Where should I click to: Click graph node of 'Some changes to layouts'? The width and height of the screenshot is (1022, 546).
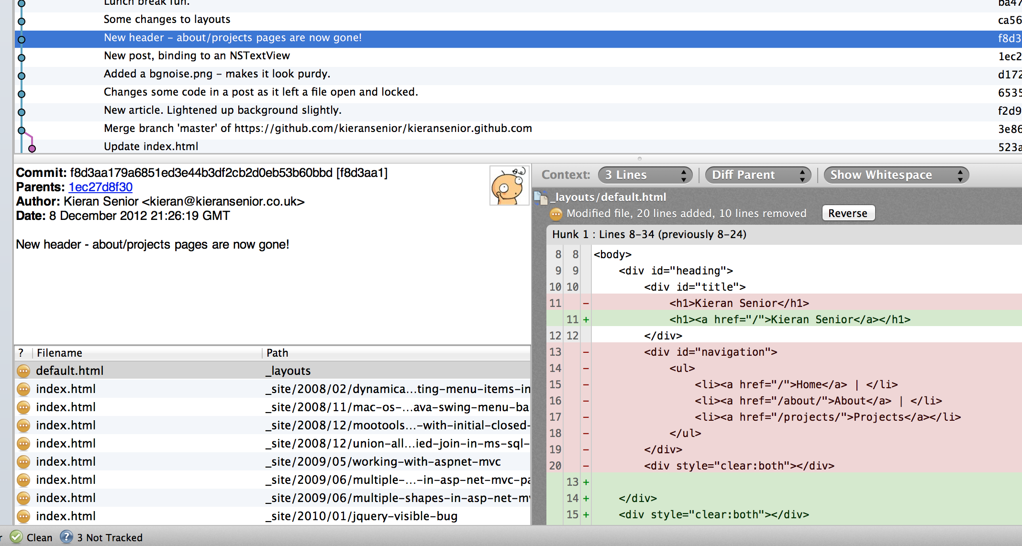point(22,21)
